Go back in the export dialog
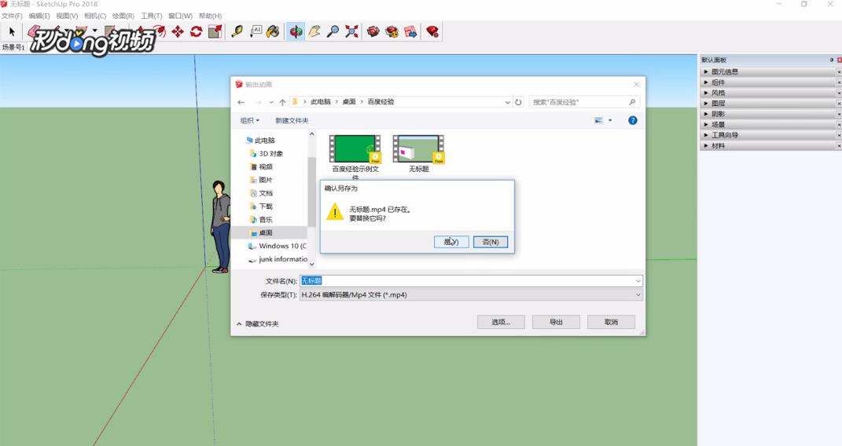Image resolution: width=842 pixels, height=446 pixels. 241,102
